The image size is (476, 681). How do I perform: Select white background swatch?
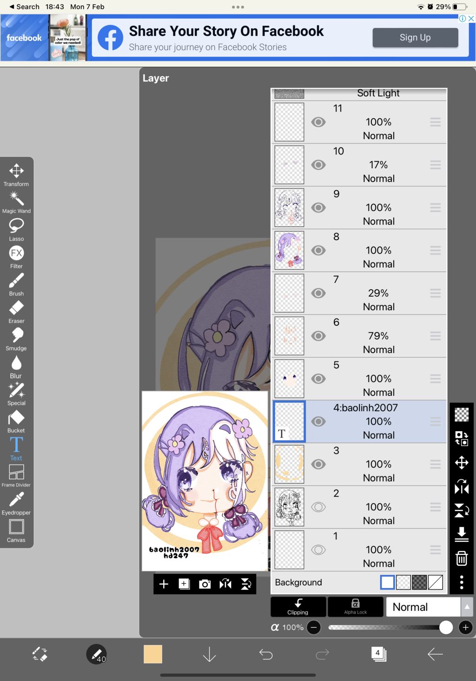pos(388,582)
